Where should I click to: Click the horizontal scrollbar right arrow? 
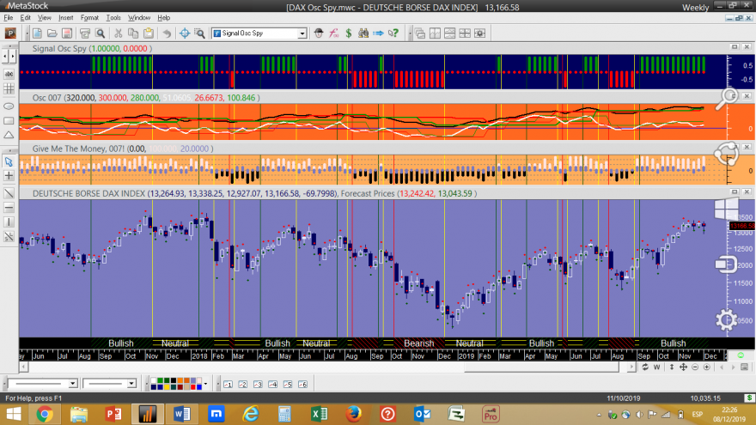point(631,367)
